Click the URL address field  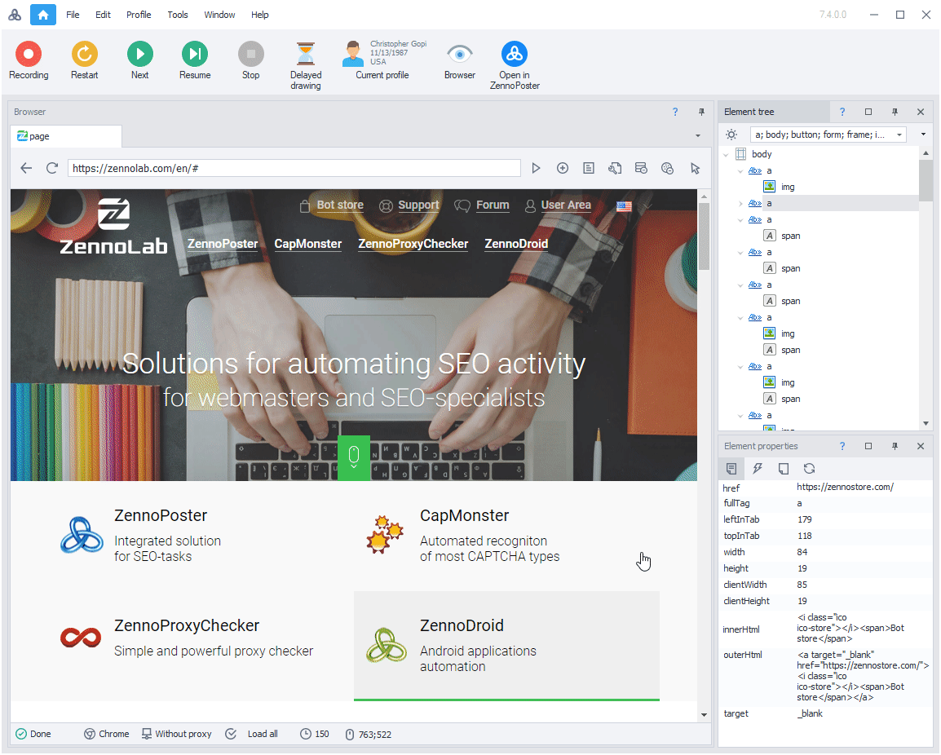294,168
